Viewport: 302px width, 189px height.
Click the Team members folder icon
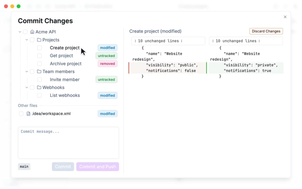[39, 71]
